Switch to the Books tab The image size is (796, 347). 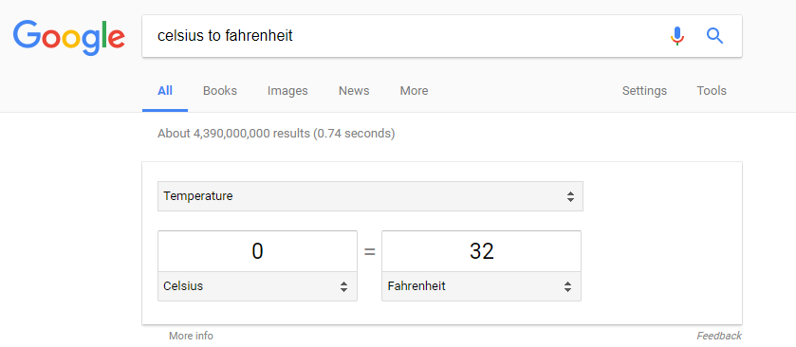click(220, 91)
